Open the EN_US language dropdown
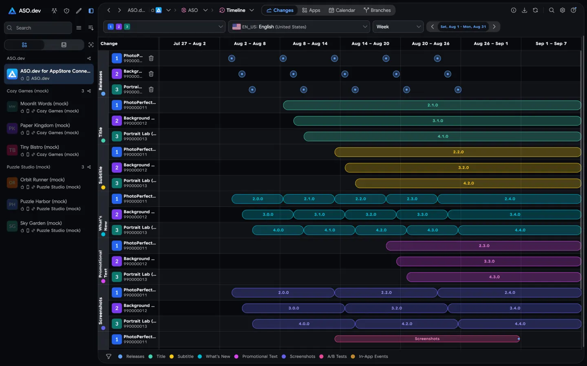587x366 pixels. 299,26
